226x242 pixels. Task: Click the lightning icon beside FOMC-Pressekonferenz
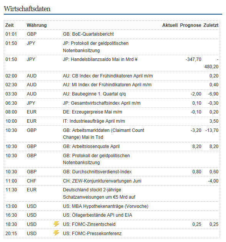[56, 233]
